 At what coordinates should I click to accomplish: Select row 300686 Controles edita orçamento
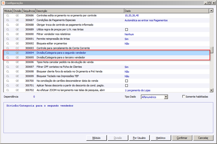point(106,15)
